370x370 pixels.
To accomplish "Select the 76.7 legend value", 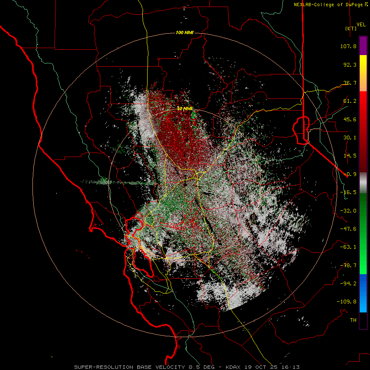I will point(350,83).
